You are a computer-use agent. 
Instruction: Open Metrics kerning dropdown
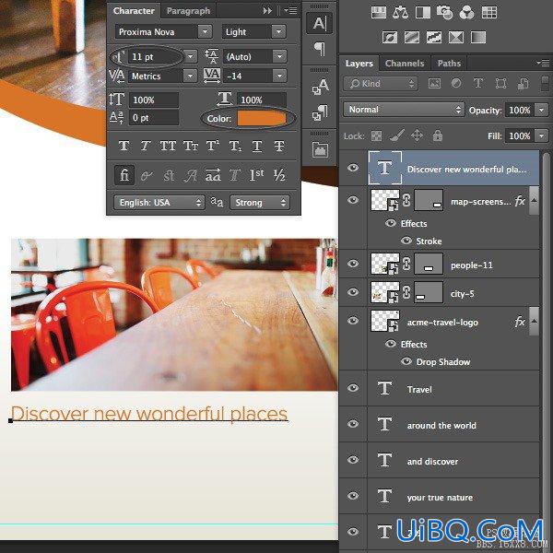(191, 76)
